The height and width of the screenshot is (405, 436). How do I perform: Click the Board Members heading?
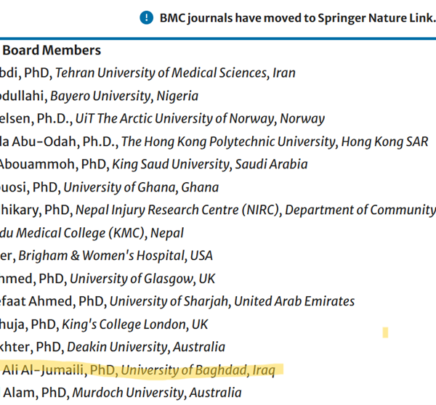(52, 50)
